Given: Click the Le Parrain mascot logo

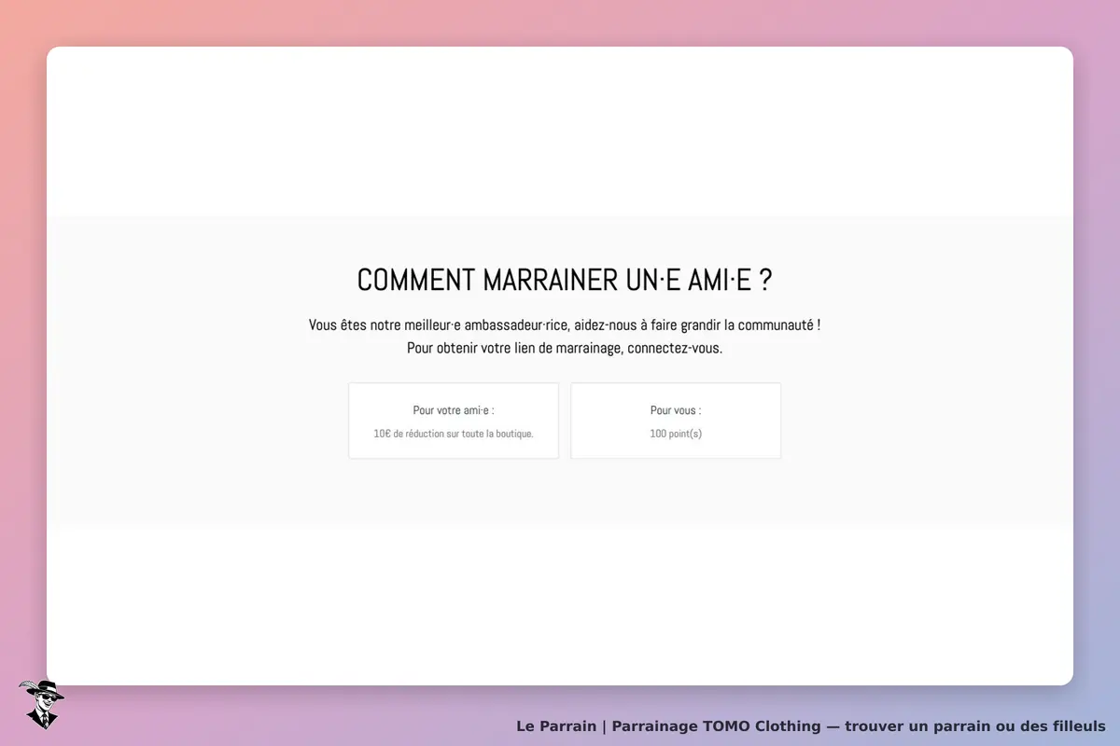Looking at the screenshot, I should 41,704.
